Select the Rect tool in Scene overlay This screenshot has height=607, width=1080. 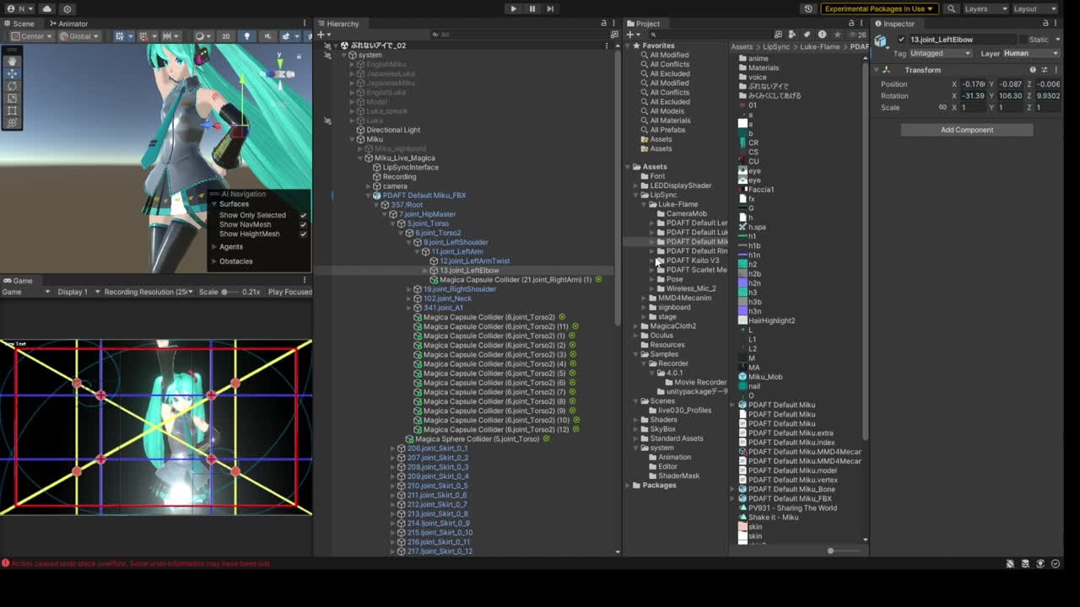tap(12, 110)
